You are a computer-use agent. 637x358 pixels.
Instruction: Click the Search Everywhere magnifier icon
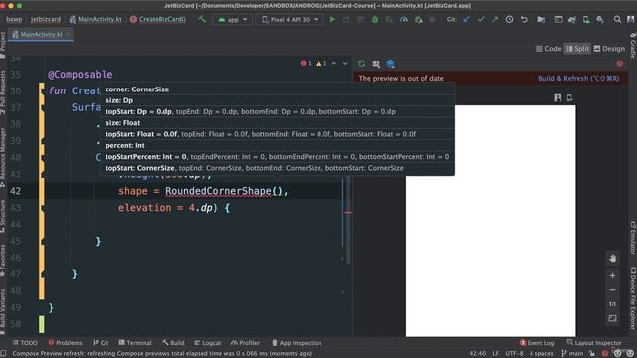tap(617, 19)
